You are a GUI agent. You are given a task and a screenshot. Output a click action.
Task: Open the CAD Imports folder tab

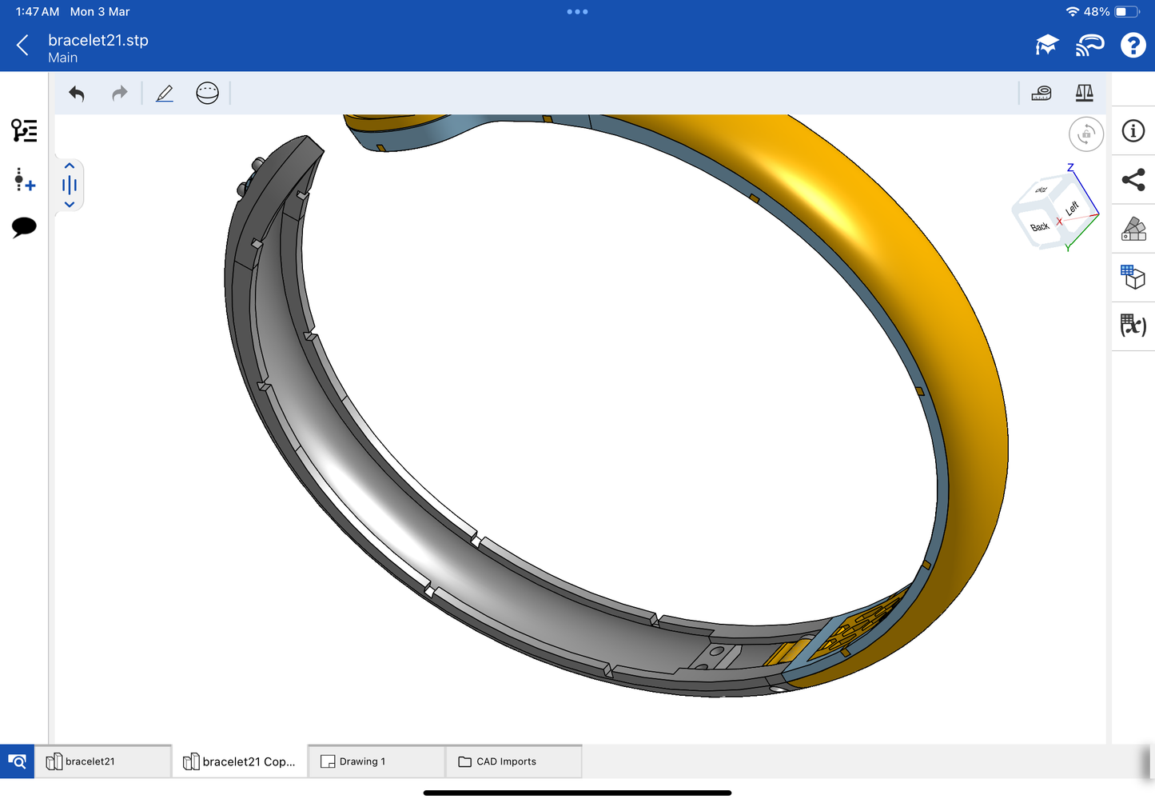[513, 761]
